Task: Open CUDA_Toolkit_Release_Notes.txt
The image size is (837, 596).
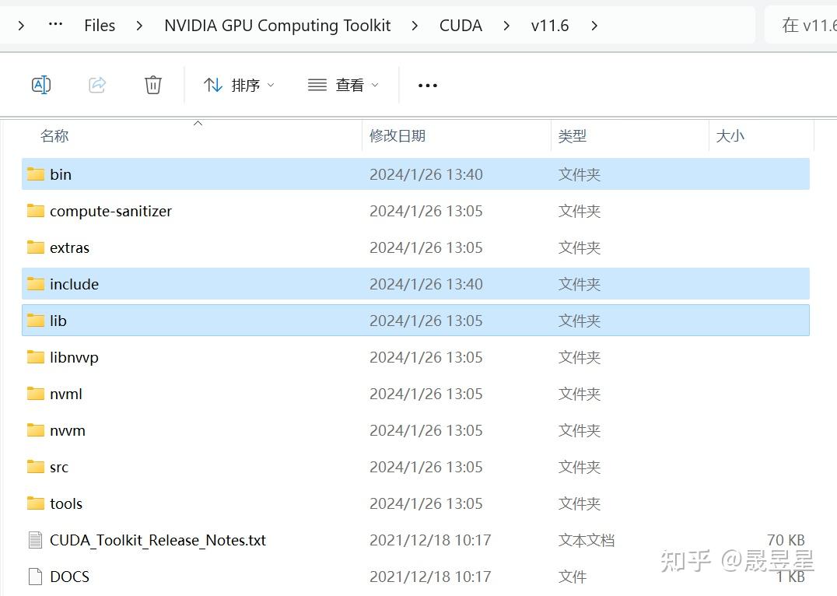Action: (159, 539)
